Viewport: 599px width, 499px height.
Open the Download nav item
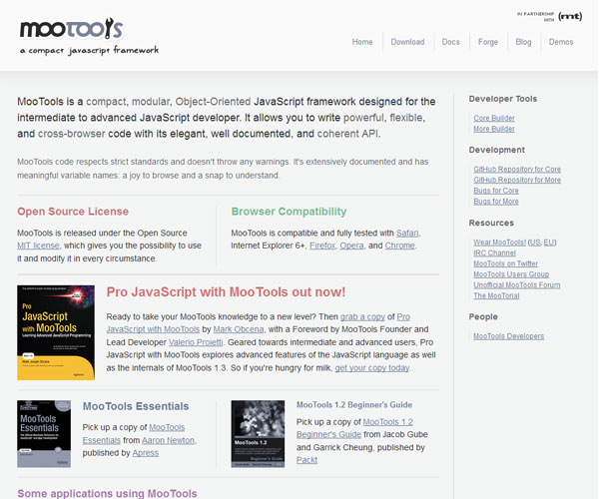tap(407, 42)
